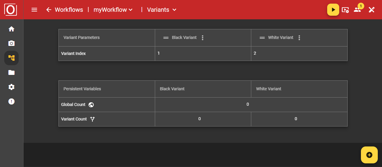Open settings gear in sidebar
This screenshot has width=382, height=167.
click(x=11, y=87)
